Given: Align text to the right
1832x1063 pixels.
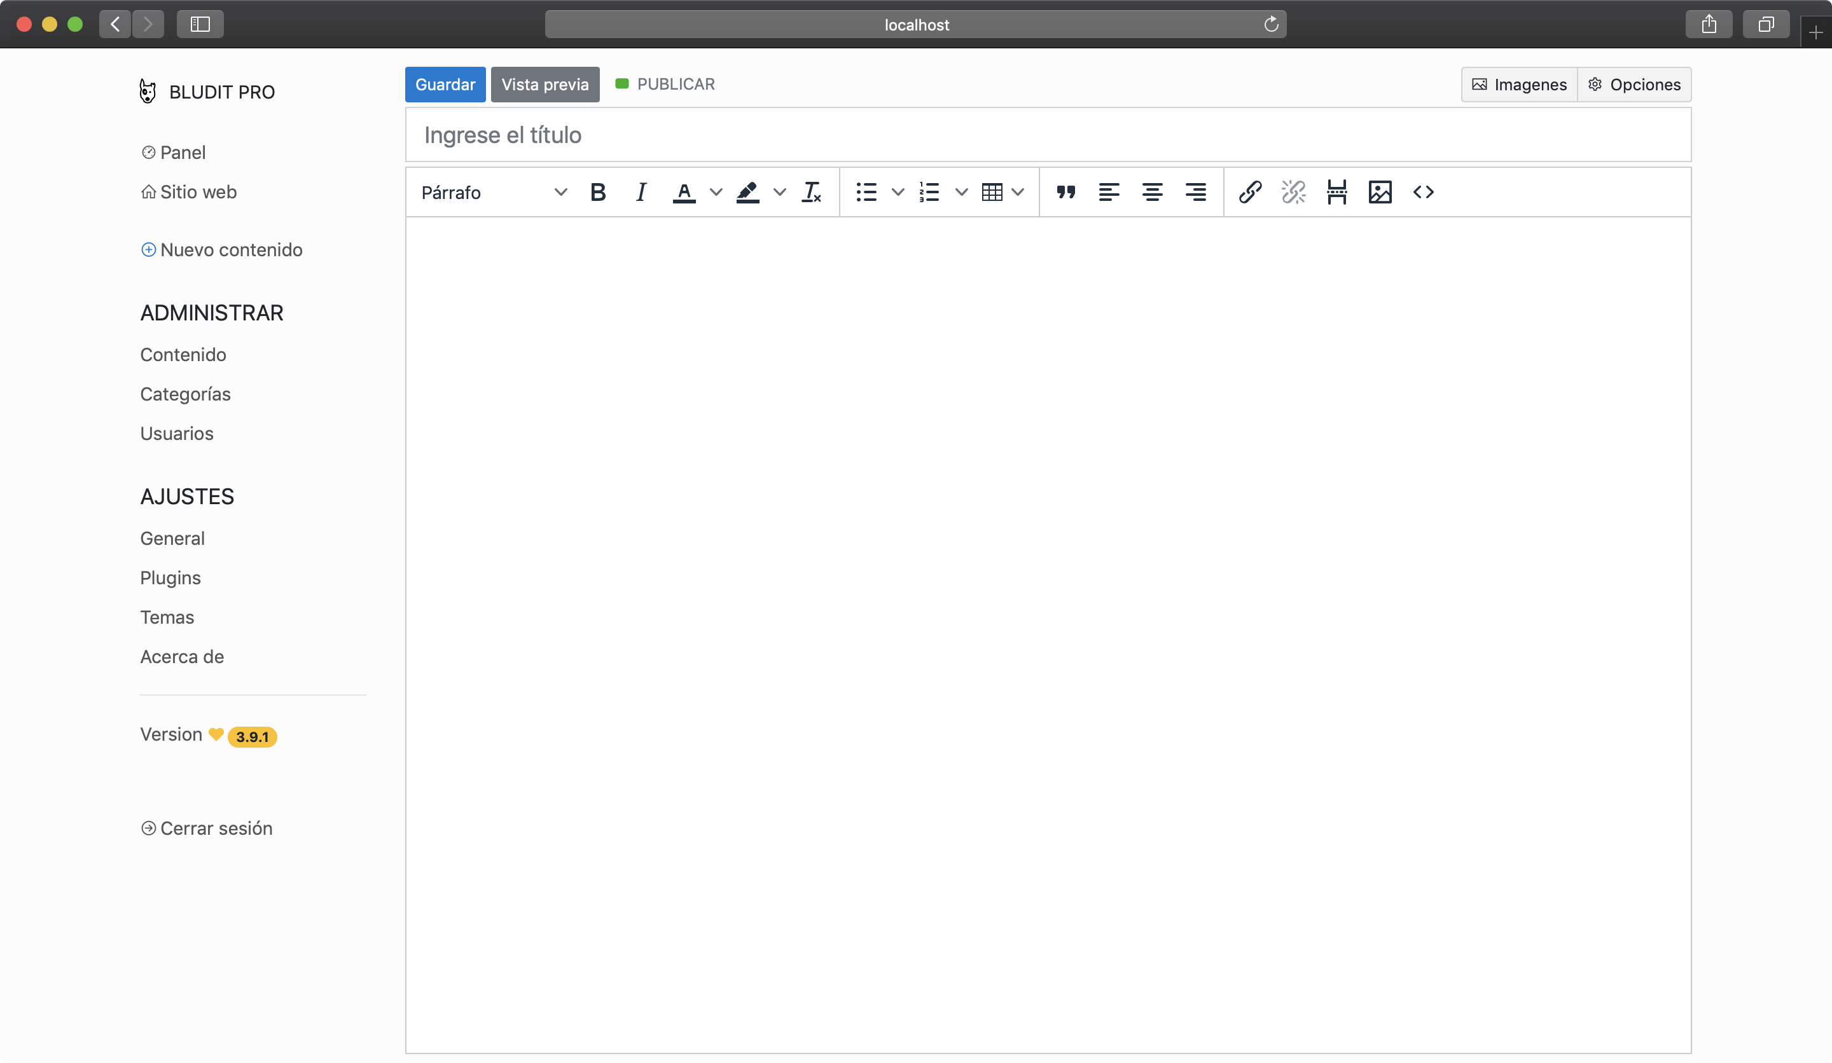Looking at the screenshot, I should [1195, 192].
